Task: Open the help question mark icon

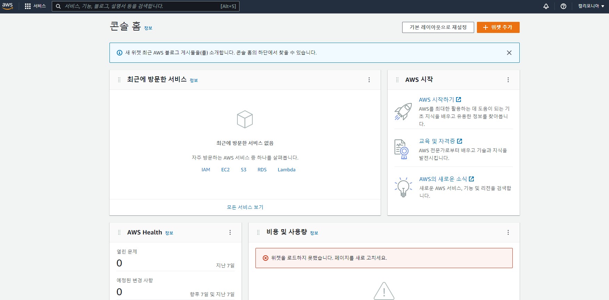Action: coord(563,6)
